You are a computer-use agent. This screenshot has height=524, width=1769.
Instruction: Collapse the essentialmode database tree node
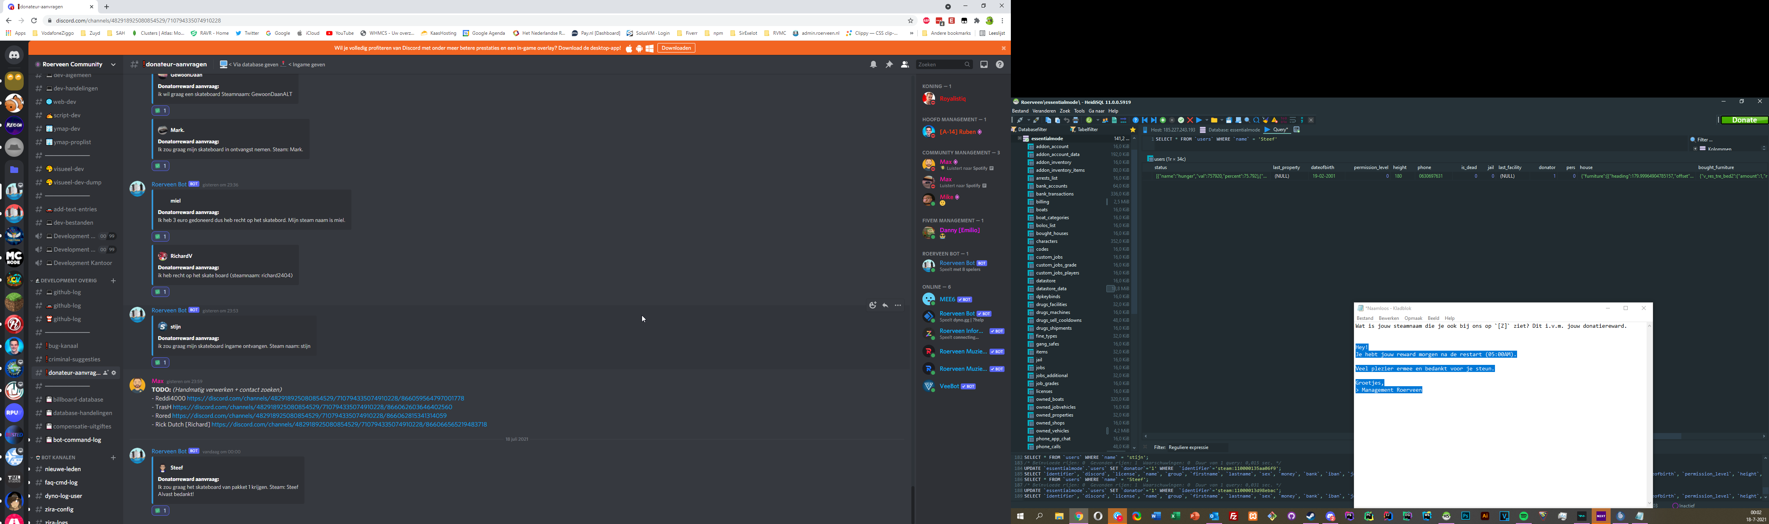tap(1019, 139)
